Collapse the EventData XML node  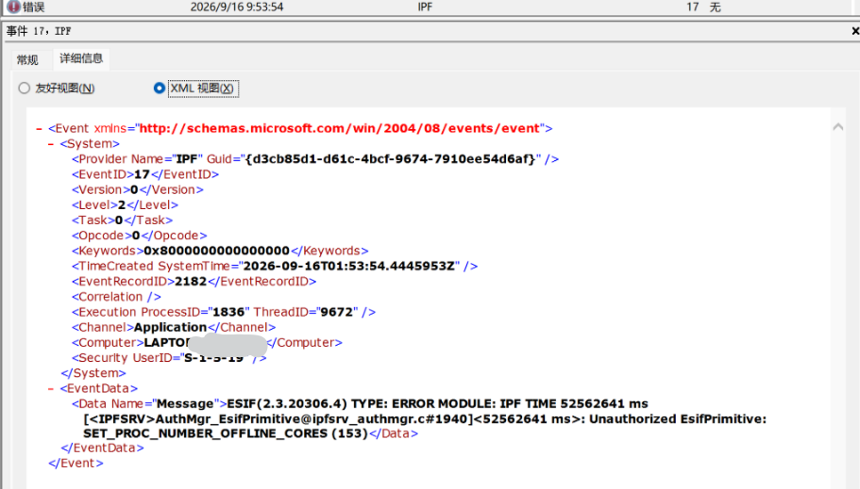click(x=51, y=389)
